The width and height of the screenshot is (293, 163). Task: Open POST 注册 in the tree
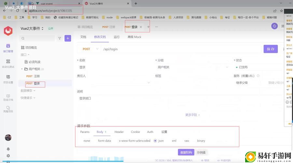33,76
